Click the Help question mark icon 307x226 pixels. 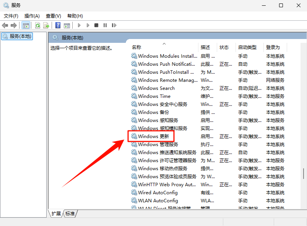pyautogui.click(x=57, y=25)
